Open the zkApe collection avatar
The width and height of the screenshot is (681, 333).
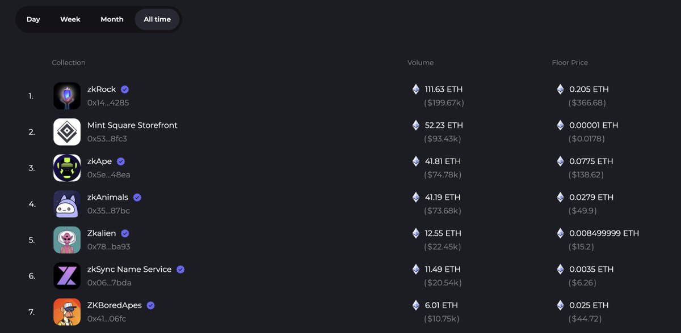click(67, 168)
